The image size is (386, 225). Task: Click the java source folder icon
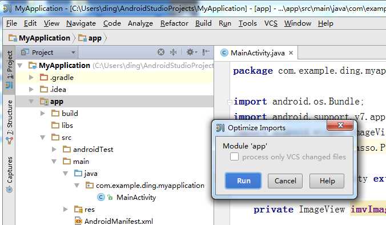coord(78,173)
